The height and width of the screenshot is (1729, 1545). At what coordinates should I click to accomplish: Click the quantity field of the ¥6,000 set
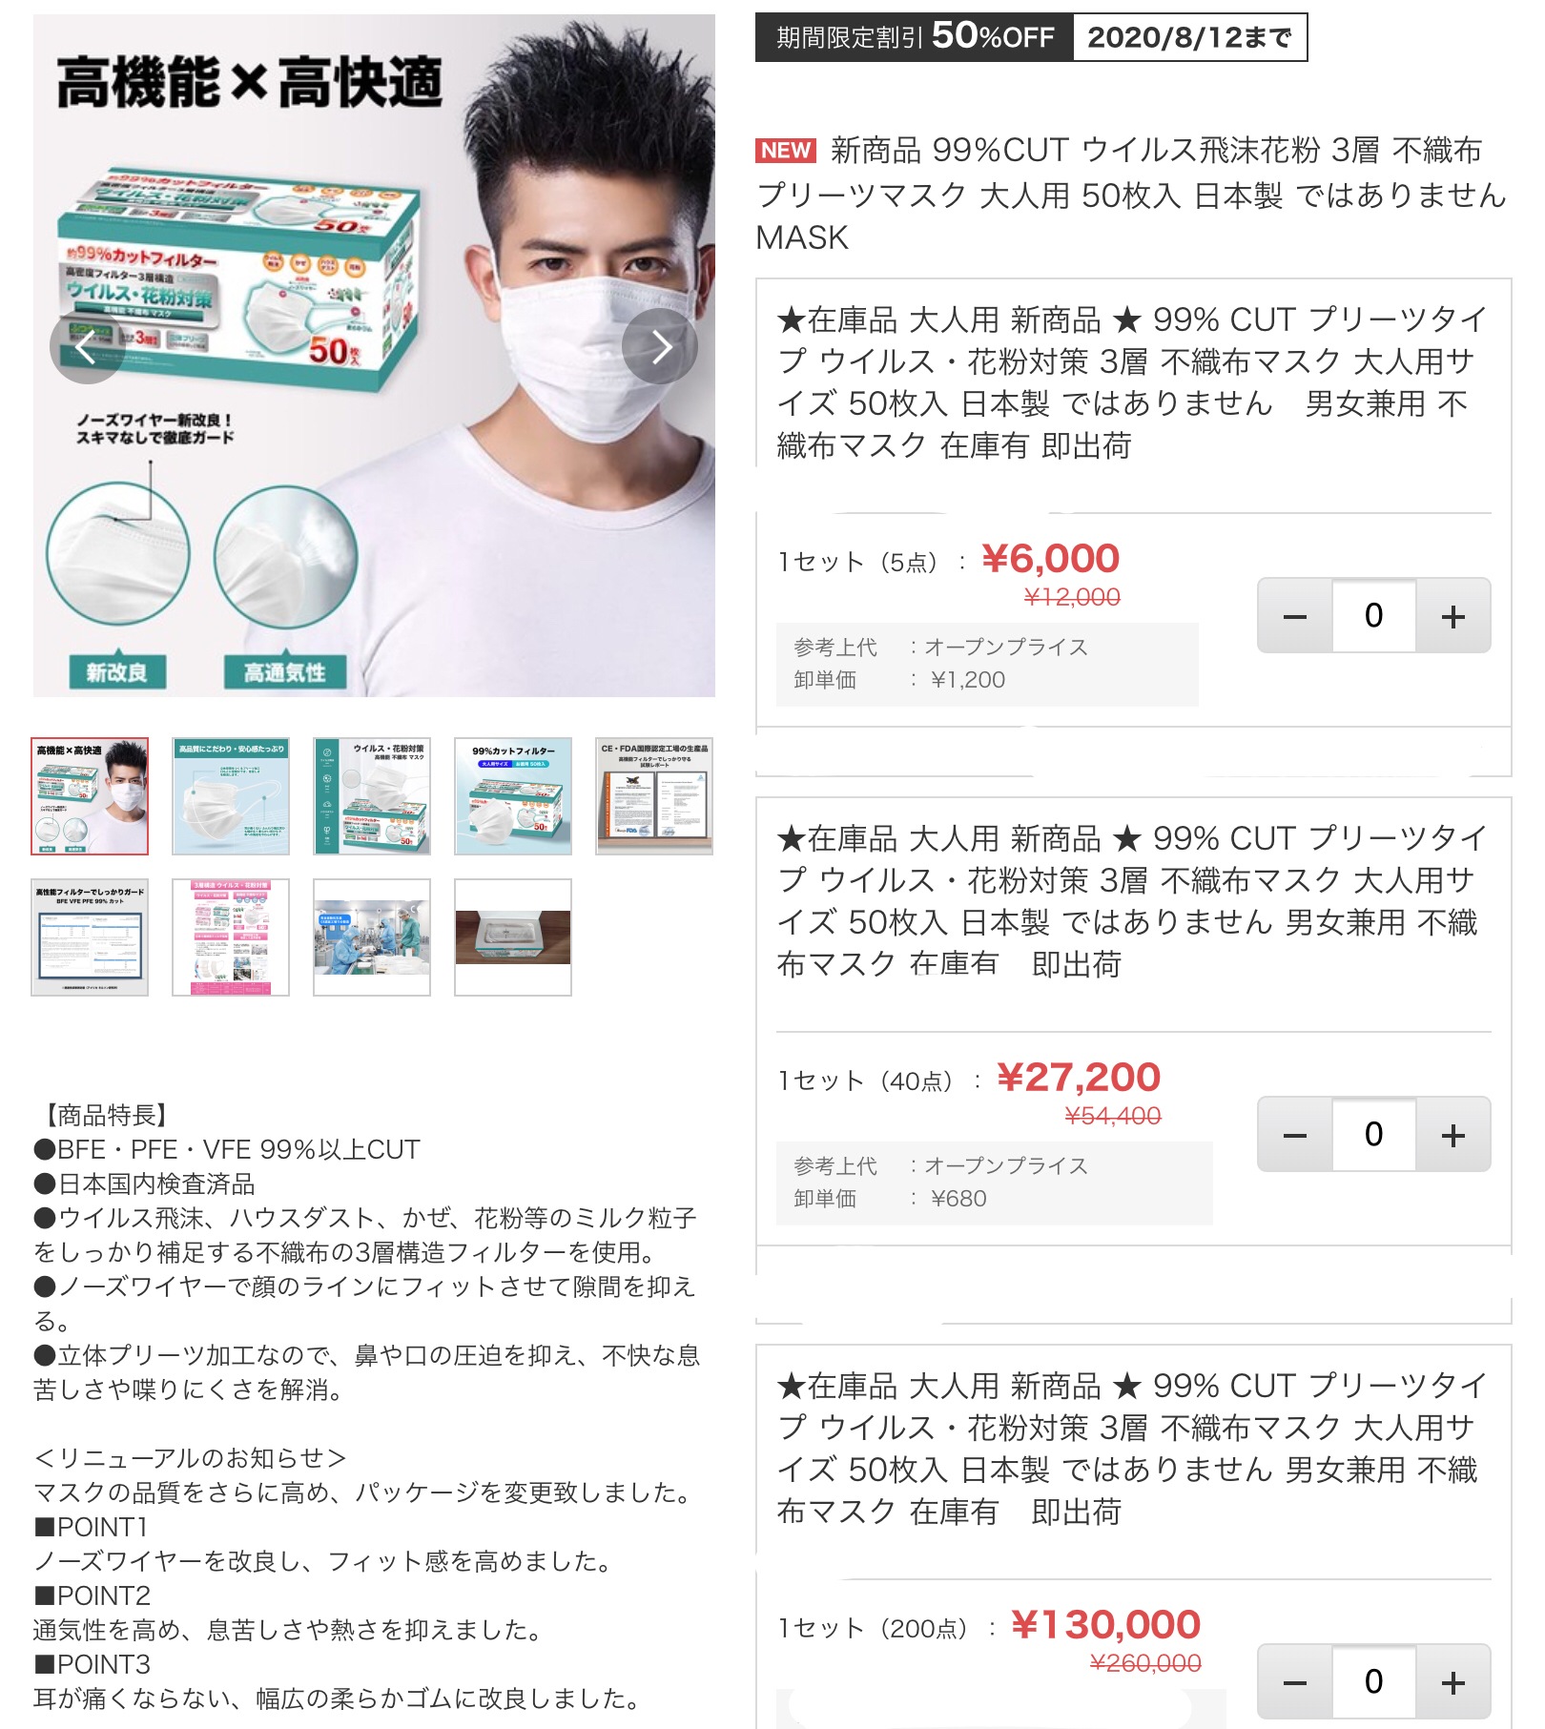coord(1374,616)
